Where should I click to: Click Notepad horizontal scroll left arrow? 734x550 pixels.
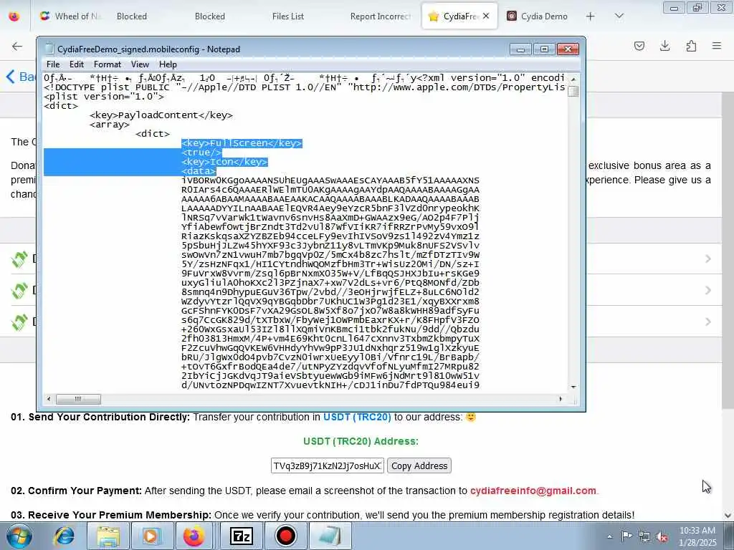49,399
